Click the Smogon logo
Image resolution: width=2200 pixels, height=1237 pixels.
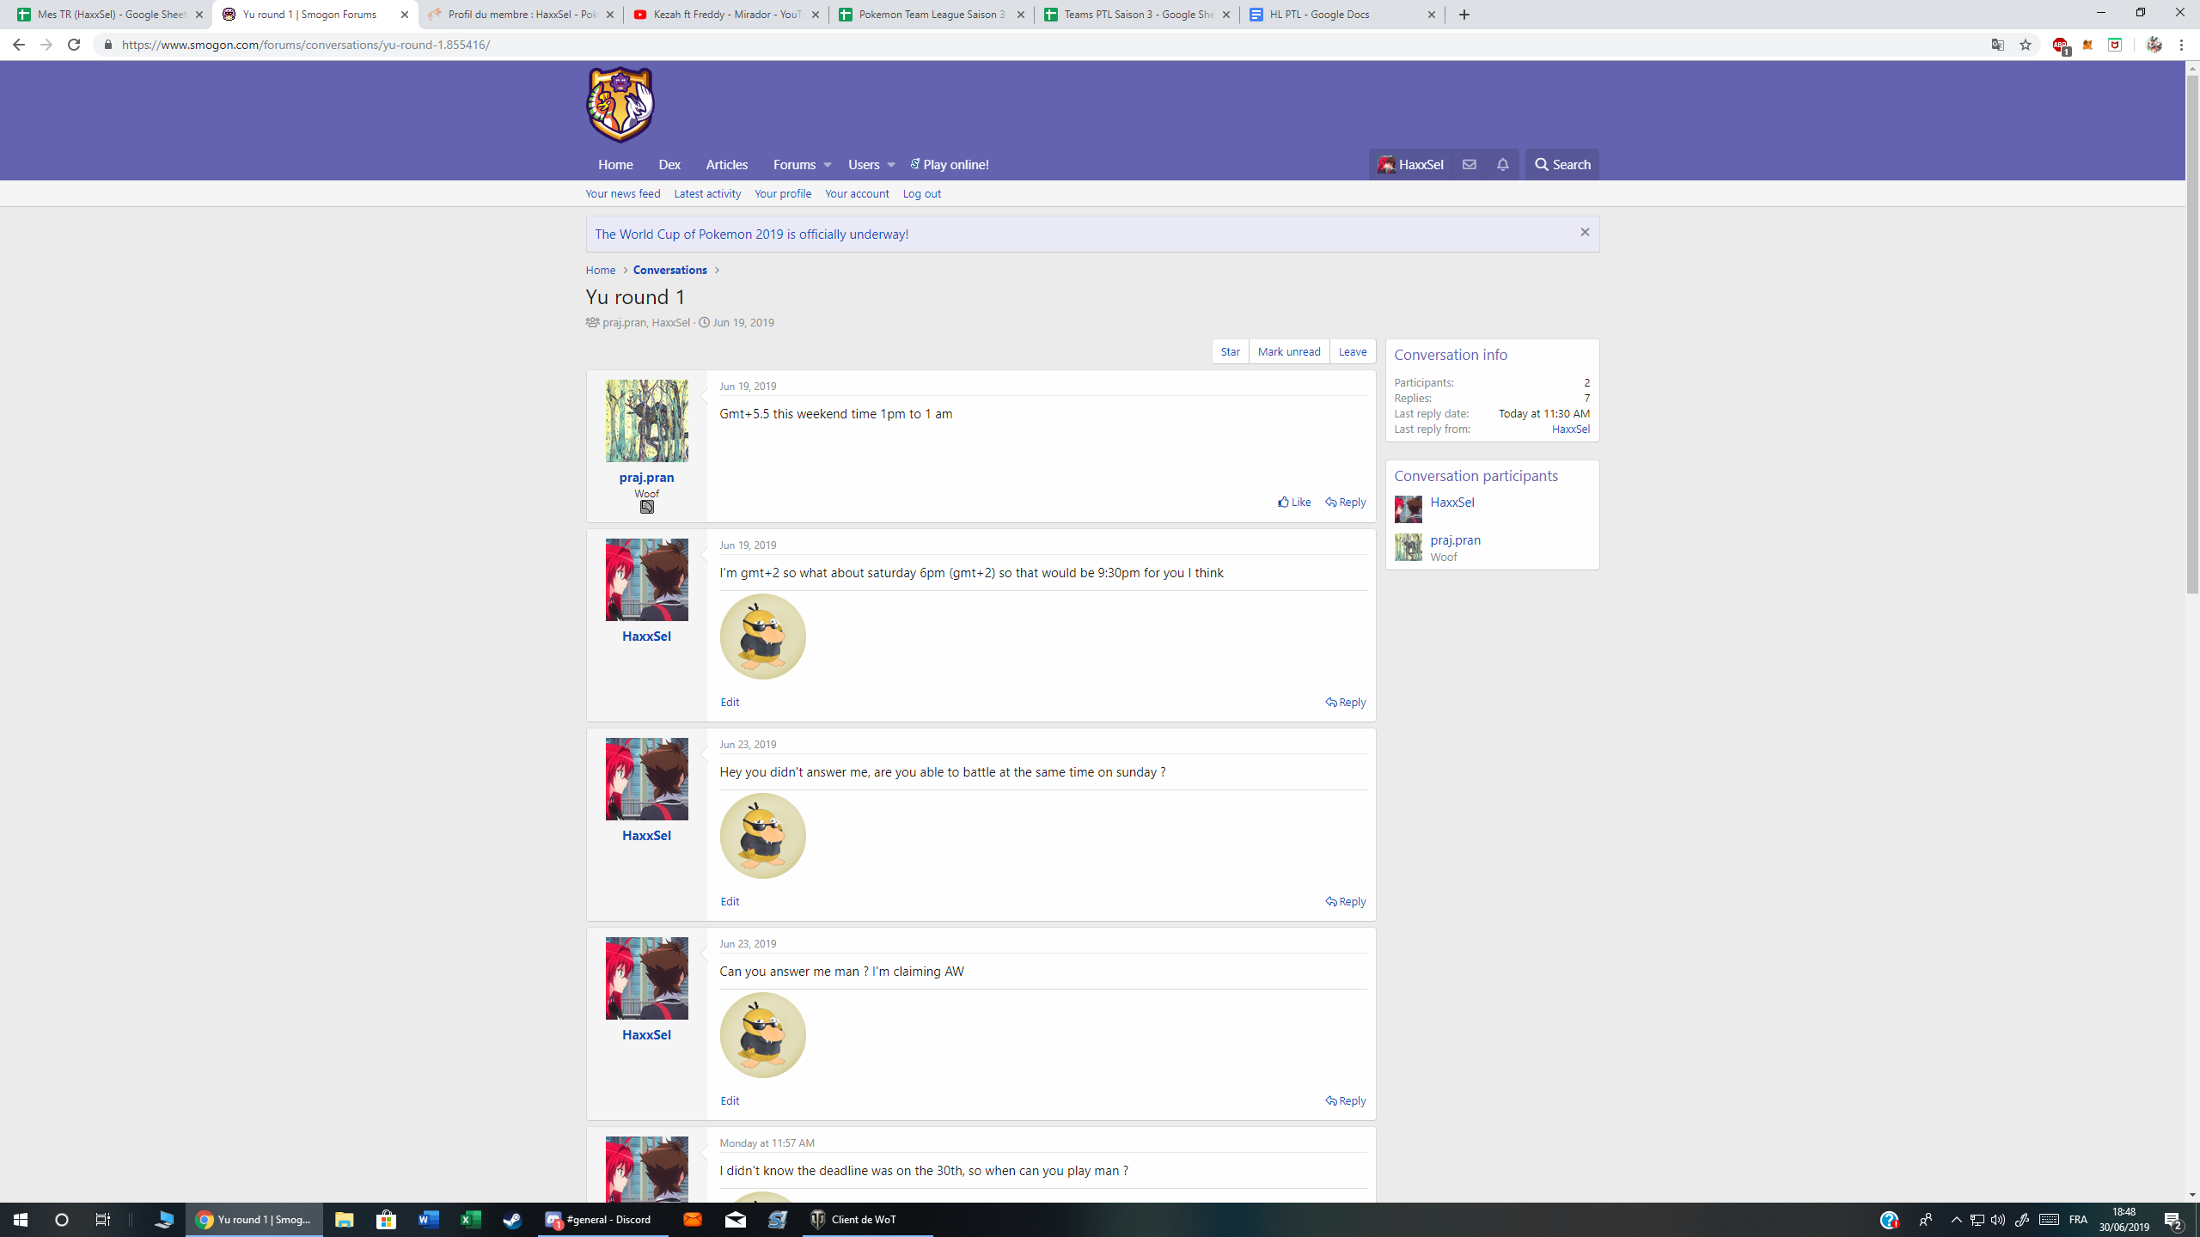[620, 105]
